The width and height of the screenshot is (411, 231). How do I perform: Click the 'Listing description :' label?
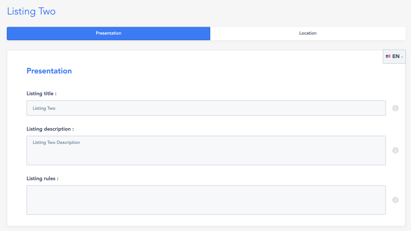pos(50,129)
